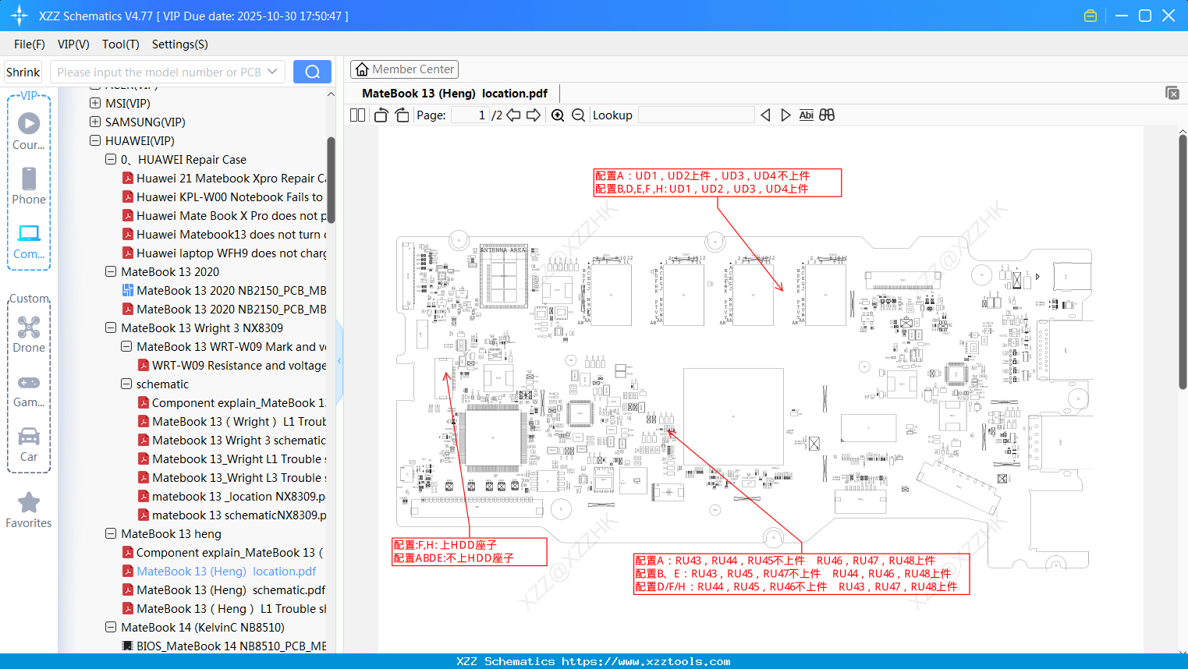The height and width of the screenshot is (669, 1188).
Task: Go to next page arrow
Action: click(x=534, y=115)
